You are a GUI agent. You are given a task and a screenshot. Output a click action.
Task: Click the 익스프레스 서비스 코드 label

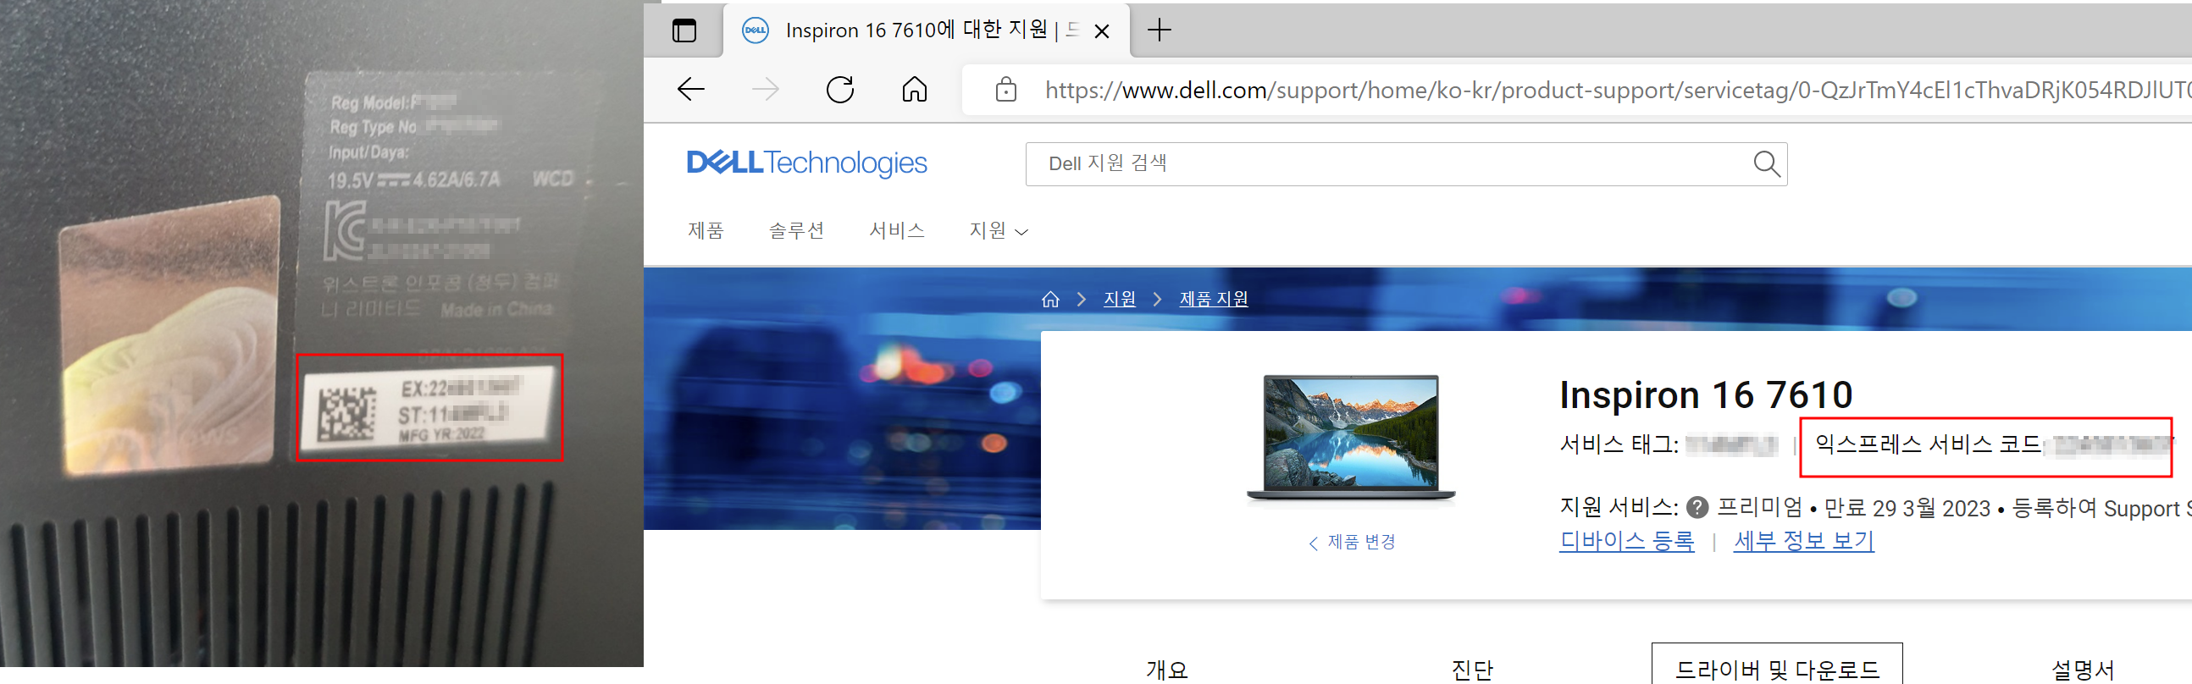pyautogui.click(x=1928, y=444)
